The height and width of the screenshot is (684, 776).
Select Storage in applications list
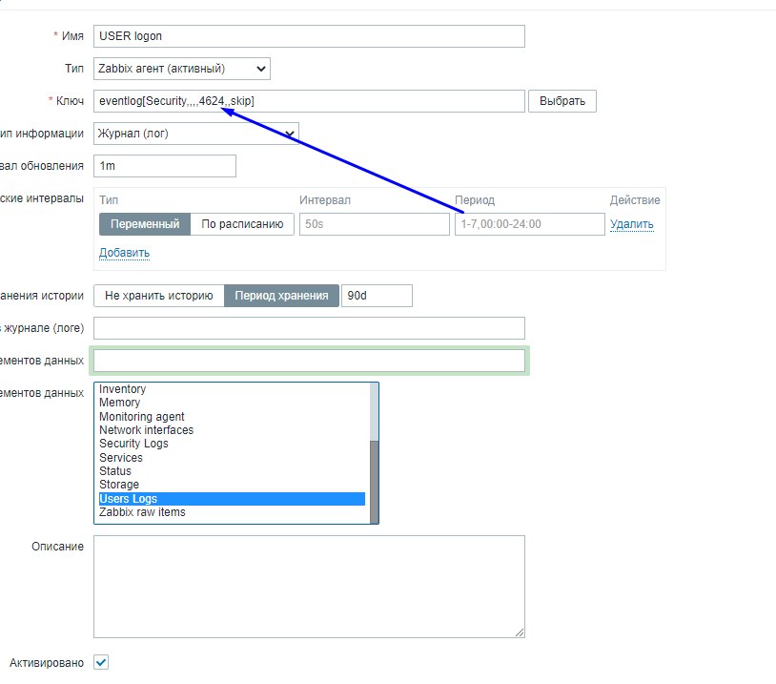click(232, 485)
